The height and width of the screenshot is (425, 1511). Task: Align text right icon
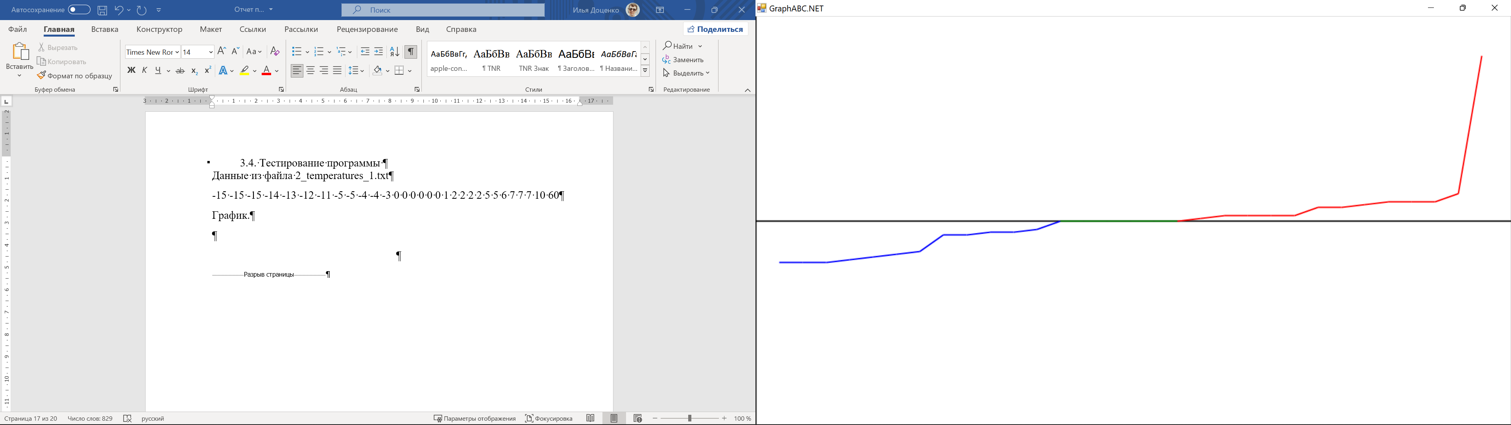(x=324, y=70)
